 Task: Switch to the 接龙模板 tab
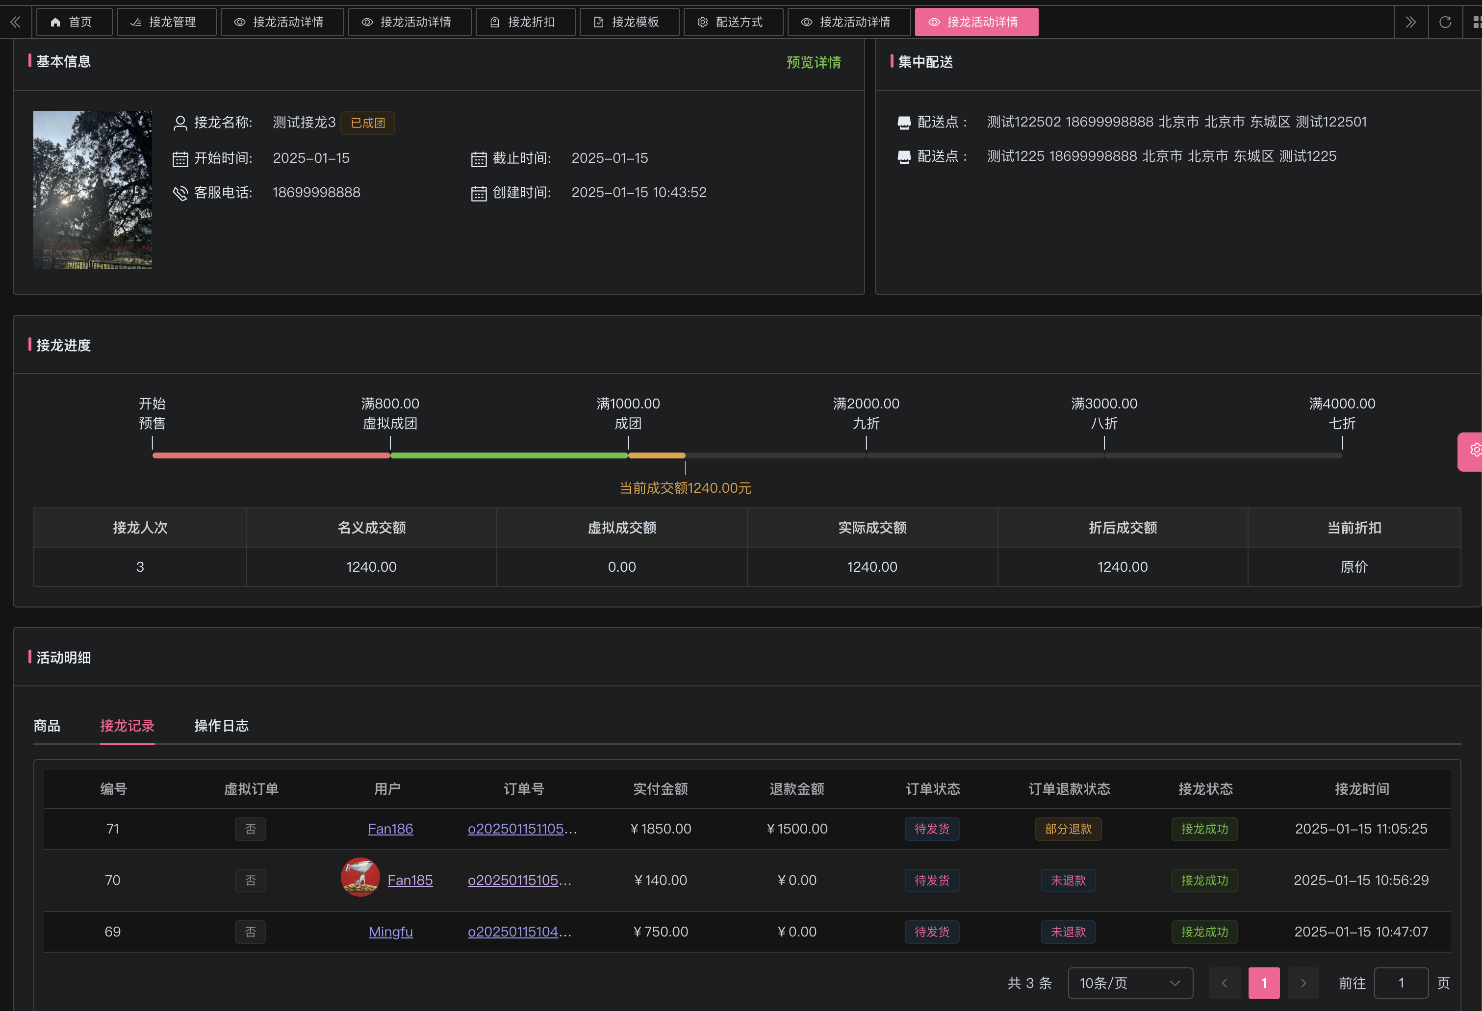click(629, 23)
